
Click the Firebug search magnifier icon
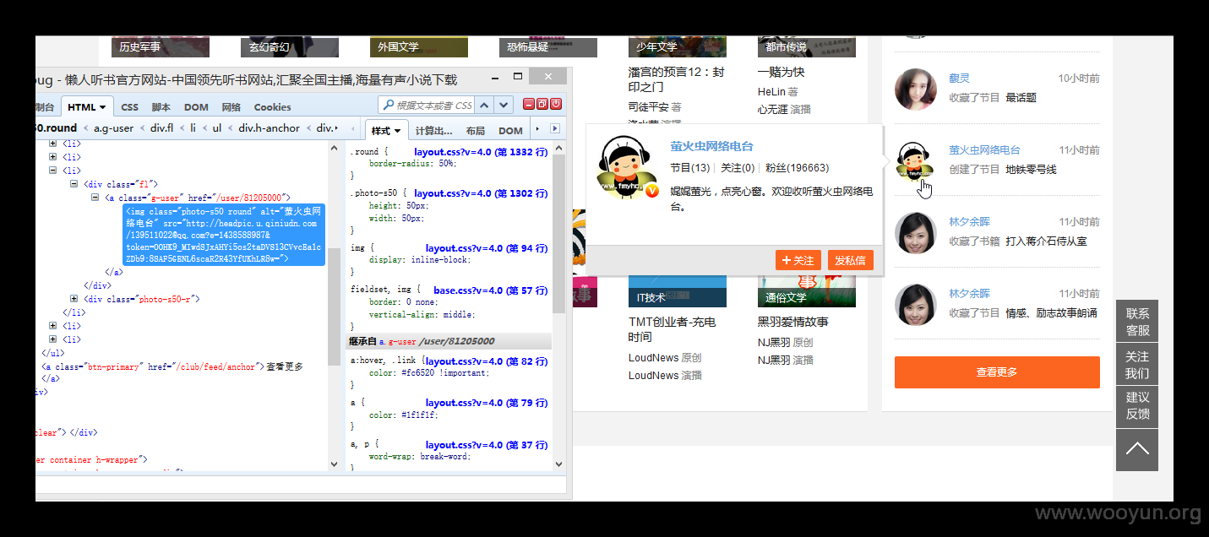(x=389, y=106)
